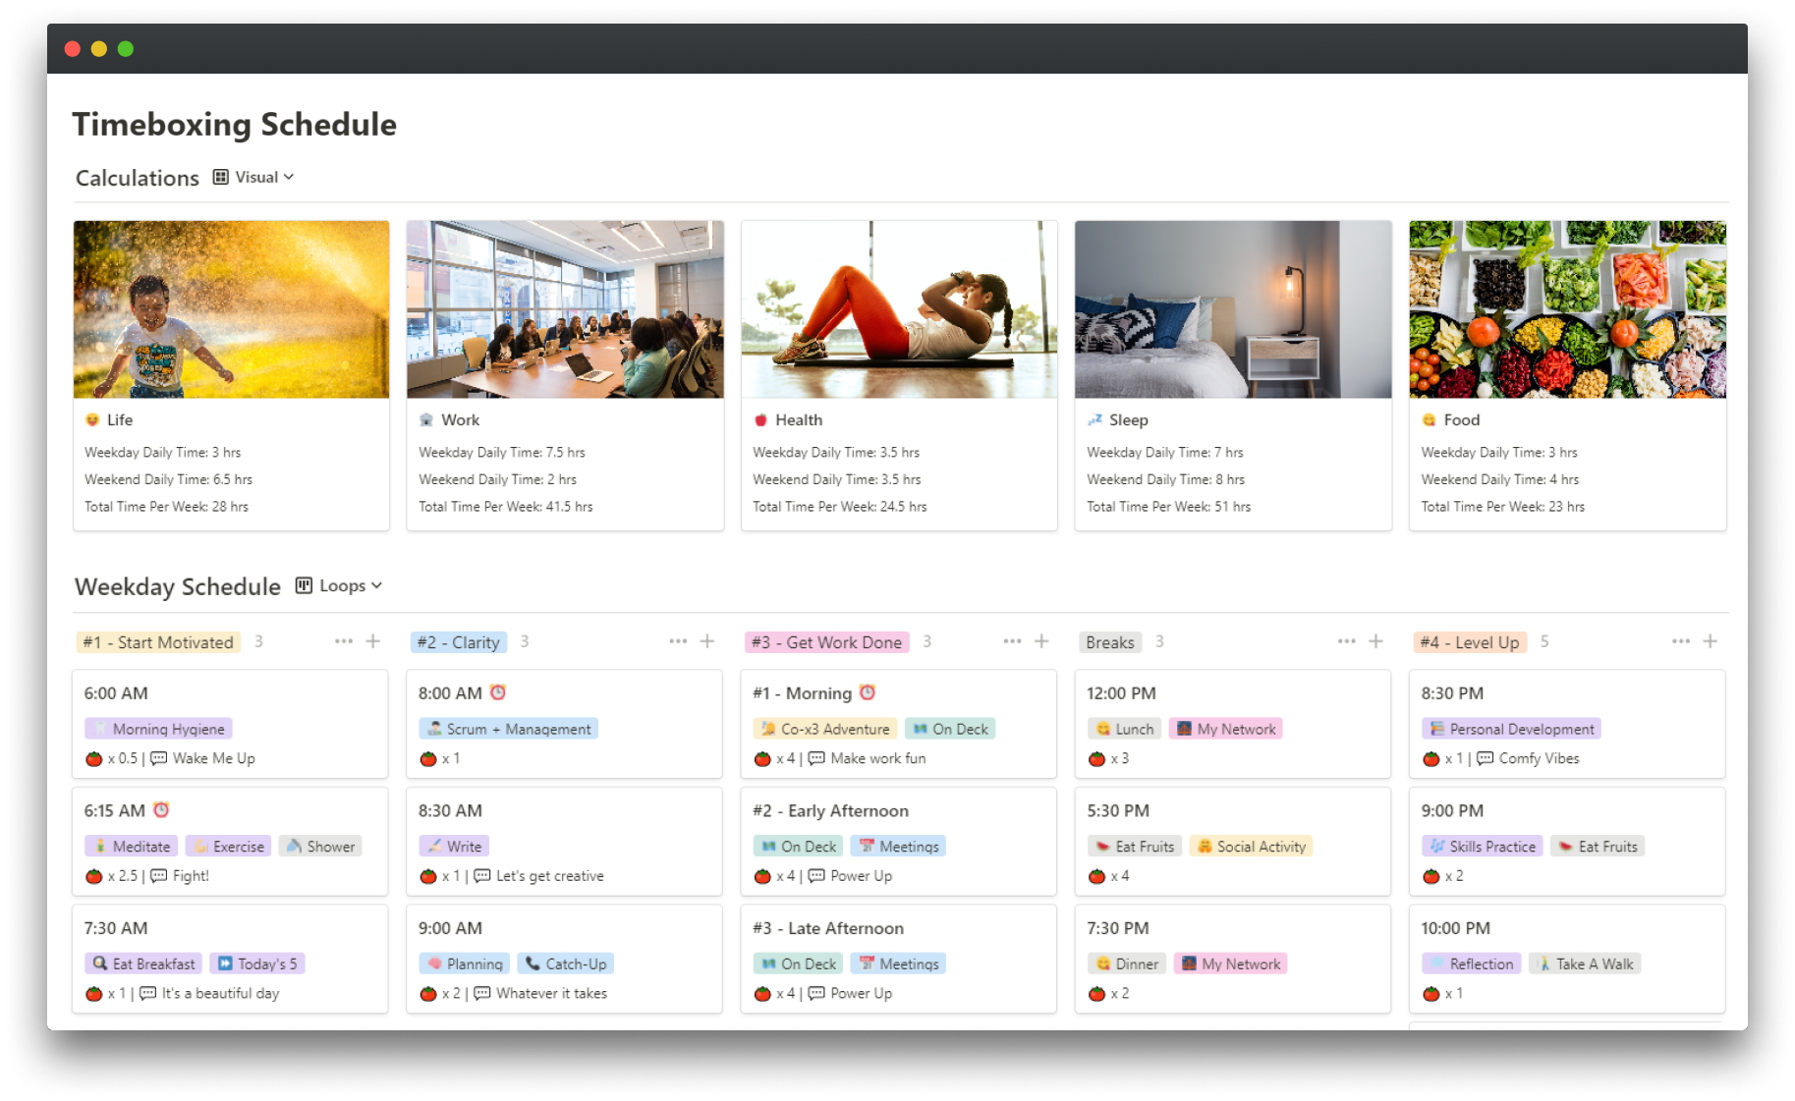This screenshot has width=1795, height=1101.
Task: Add a card to #1 - Start Motivated column
Action: [x=373, y=641]
